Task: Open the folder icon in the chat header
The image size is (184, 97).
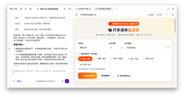Action: (x=70, y=9)
